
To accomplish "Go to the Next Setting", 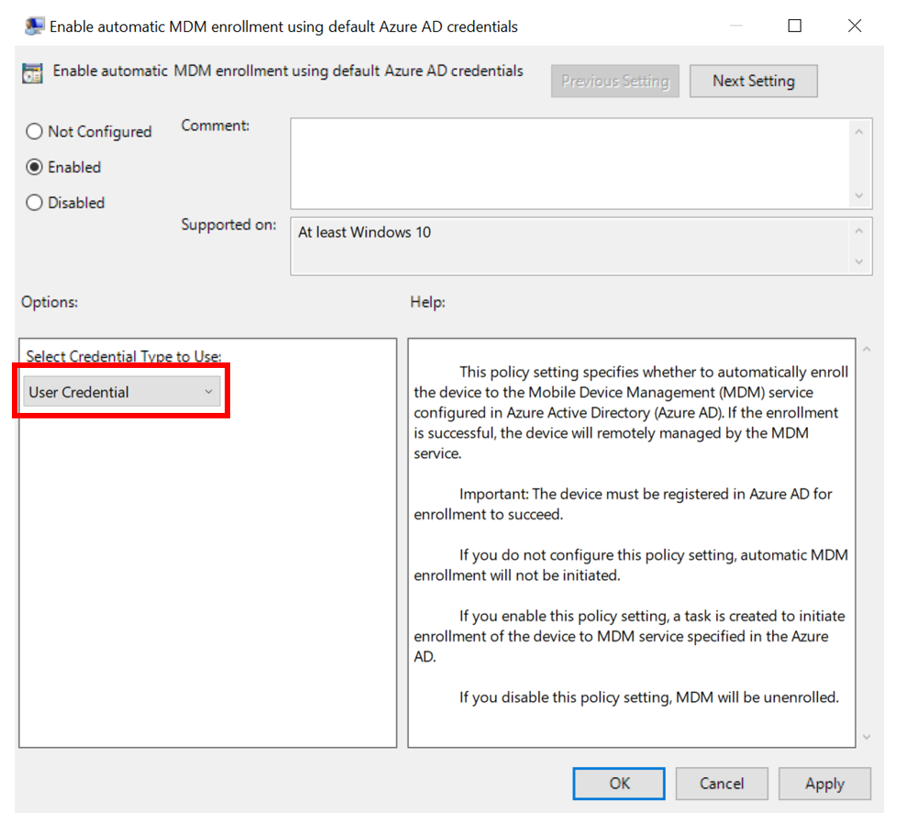I will click(x=753, y=81).
